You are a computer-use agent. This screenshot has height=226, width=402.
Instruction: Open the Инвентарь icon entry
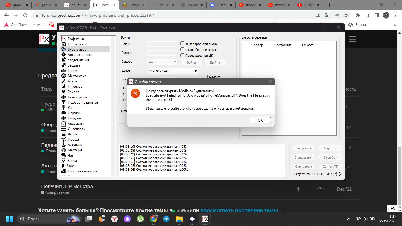point(63,129)
